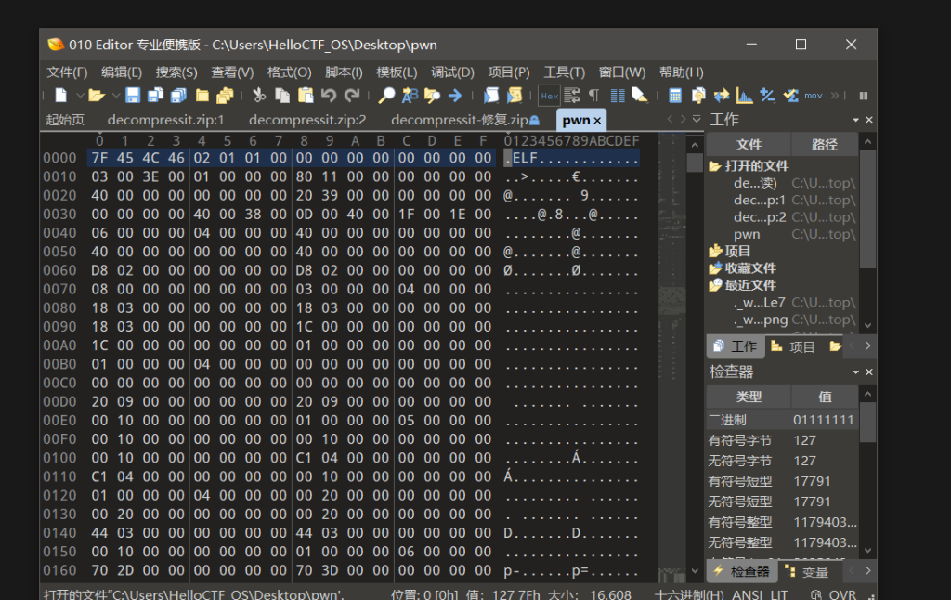Open the file tab list dropdown triangle
The width and height of the screenshot is (951, 600).
tap(697, 119)
